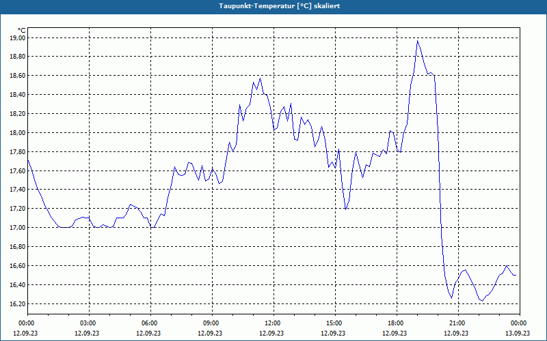The image size is (547, 341).
Task: Click the chart title Taupunkt-Temperatur [°C] skaliert
Action: 280,6
